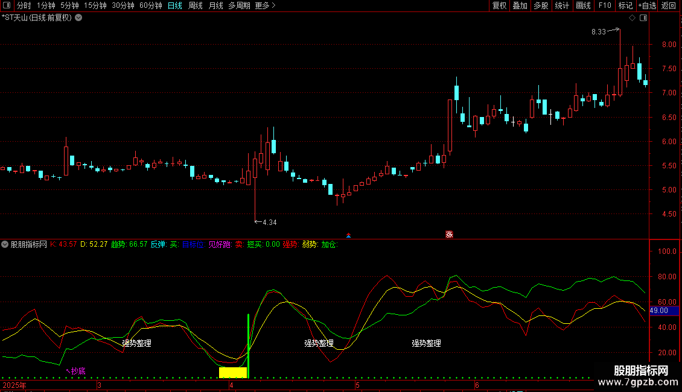Select the 30分钟 period
This screenshot has width=682, height=392.
[123, 5]
